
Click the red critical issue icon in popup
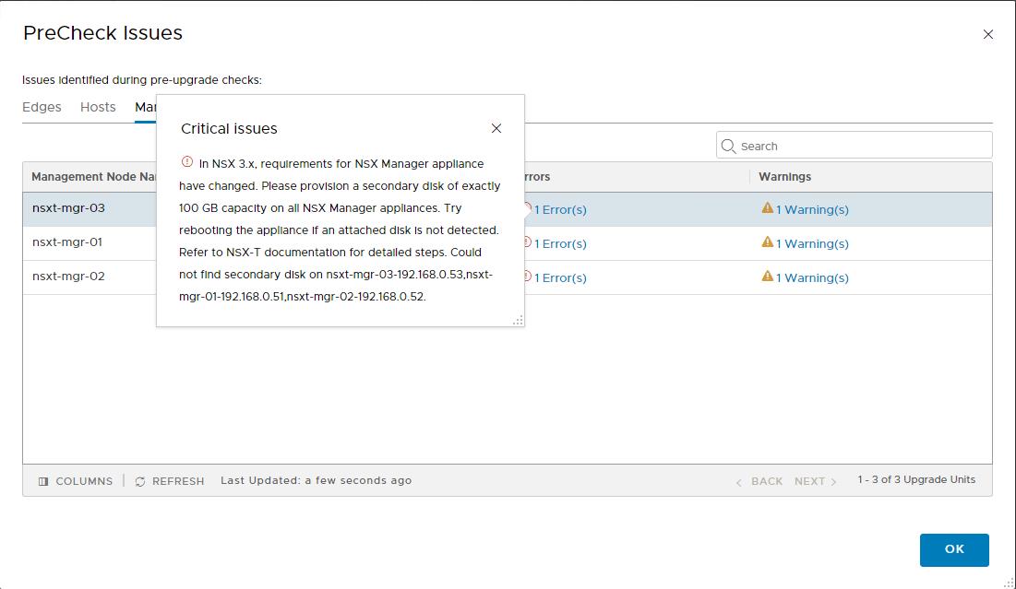tap(187, 162)
